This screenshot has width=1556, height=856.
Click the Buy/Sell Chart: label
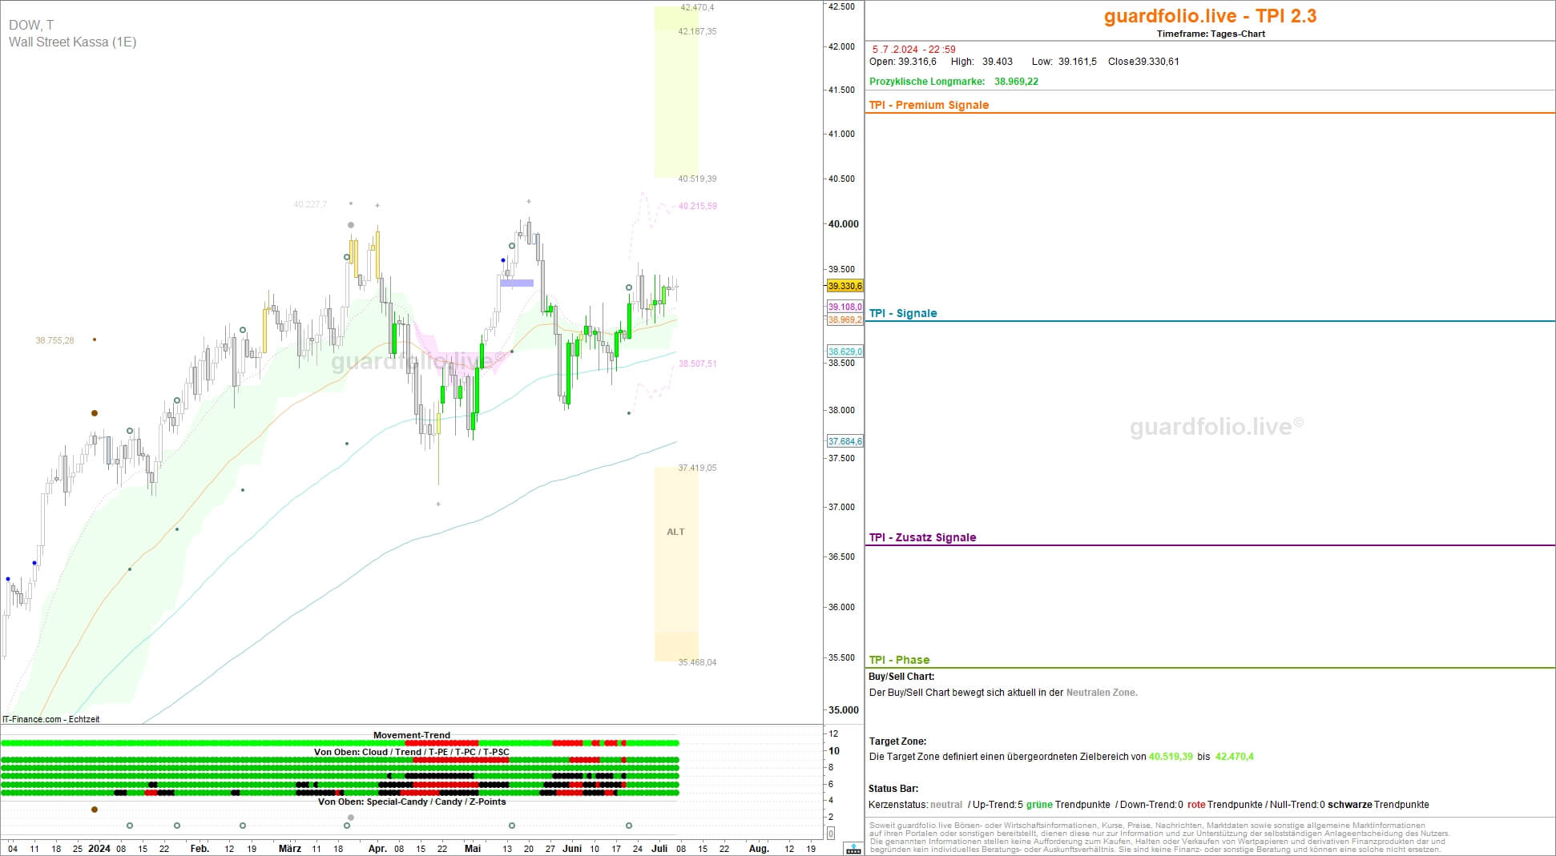click(x=901, y=677)
